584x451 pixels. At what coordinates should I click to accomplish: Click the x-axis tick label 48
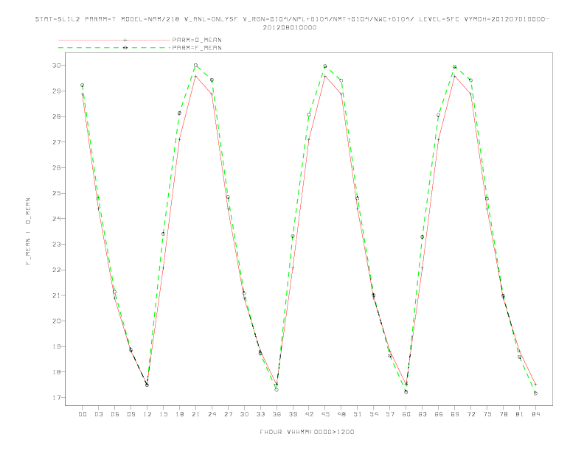click(x=341, y=414)
